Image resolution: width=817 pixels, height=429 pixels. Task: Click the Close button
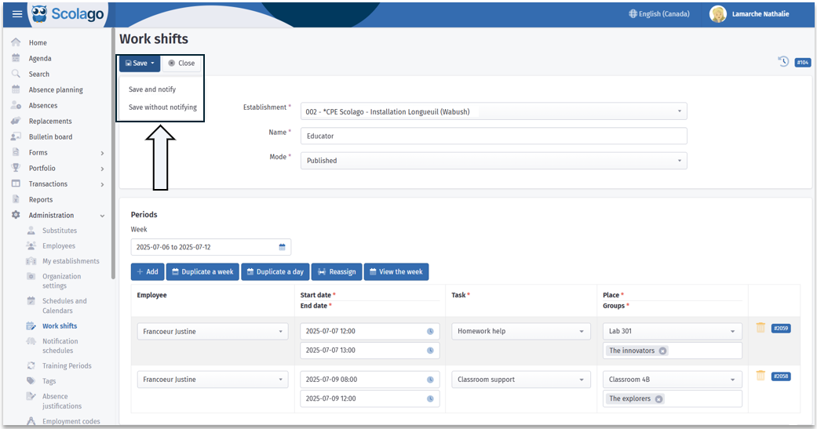(181, 63)
